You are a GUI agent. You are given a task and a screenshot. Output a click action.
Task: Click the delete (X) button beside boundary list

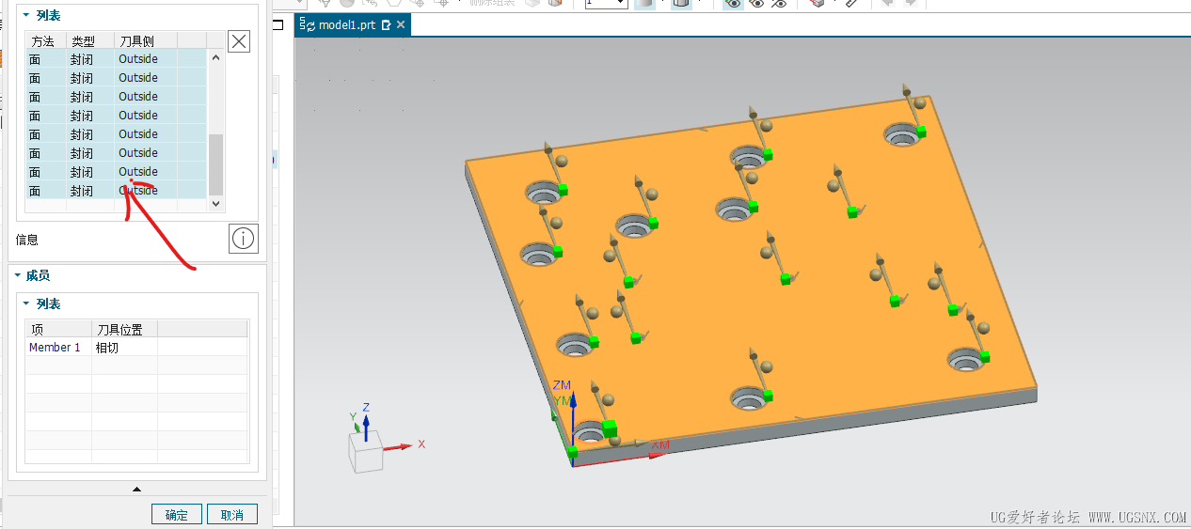pos(239,41)
